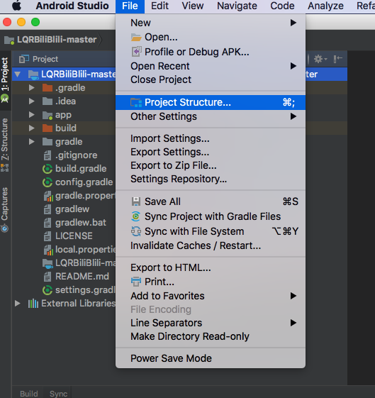Expand the build folder
375x398 pixels.
(32, 128)
